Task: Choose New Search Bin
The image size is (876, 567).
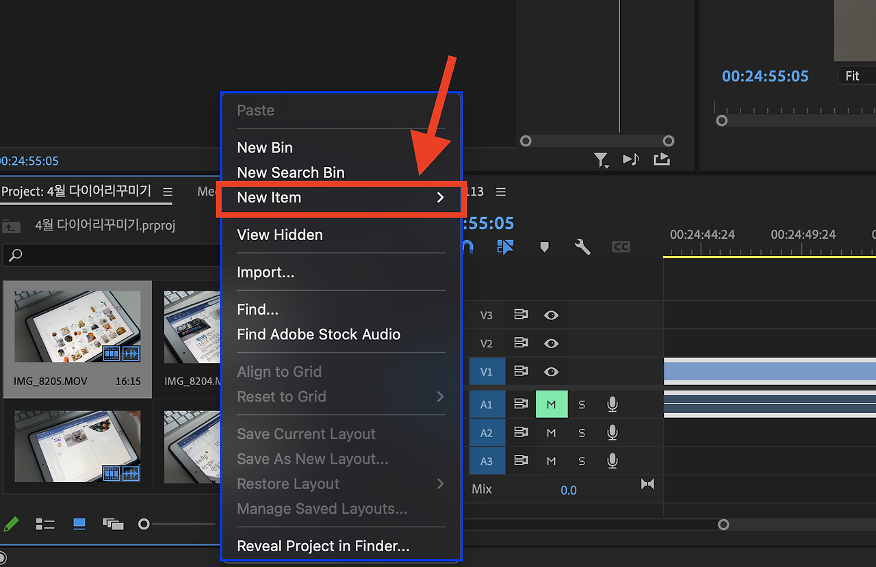Action: click(291, 172)
